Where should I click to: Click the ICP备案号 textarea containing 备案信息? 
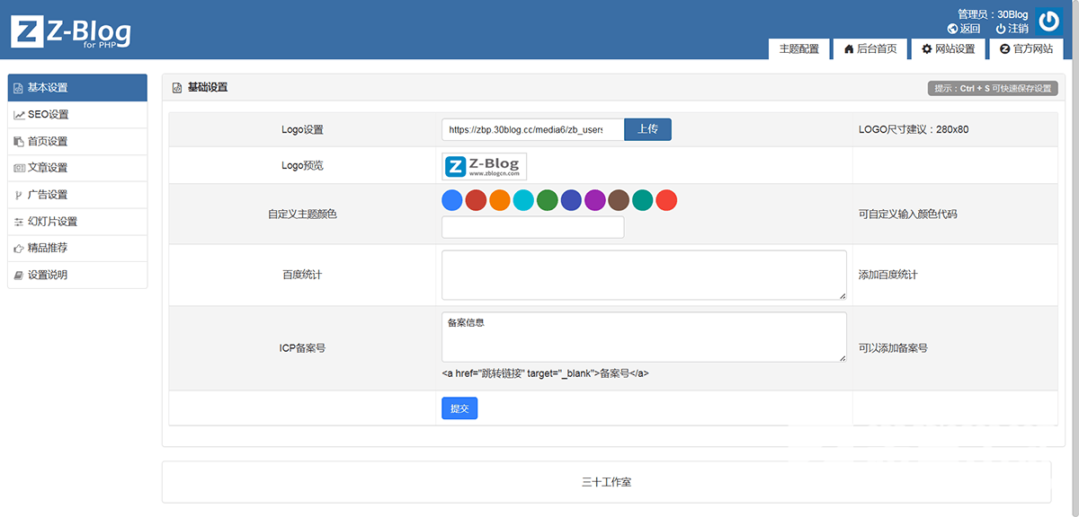click(644, 337)
